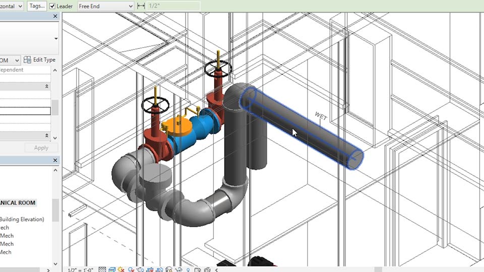Collapse the first Properties group double-chevron
Screen dimensions: 484x272
click(47, 87)
